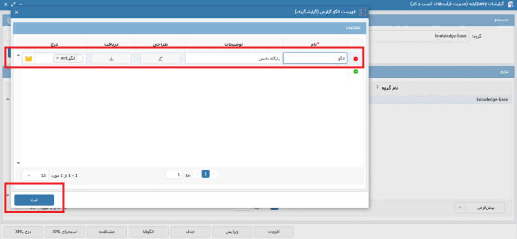This screenshot has width=517, height=239.
Task: Open the page size dropdown showing 15
Action: (34, 175)
